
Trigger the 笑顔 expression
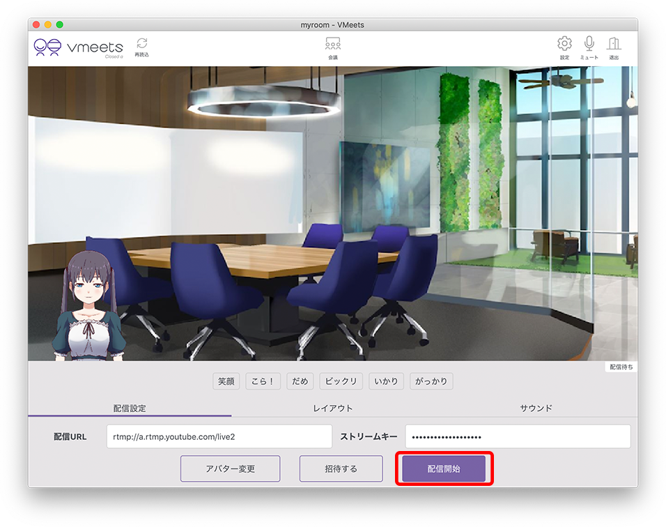226,381
